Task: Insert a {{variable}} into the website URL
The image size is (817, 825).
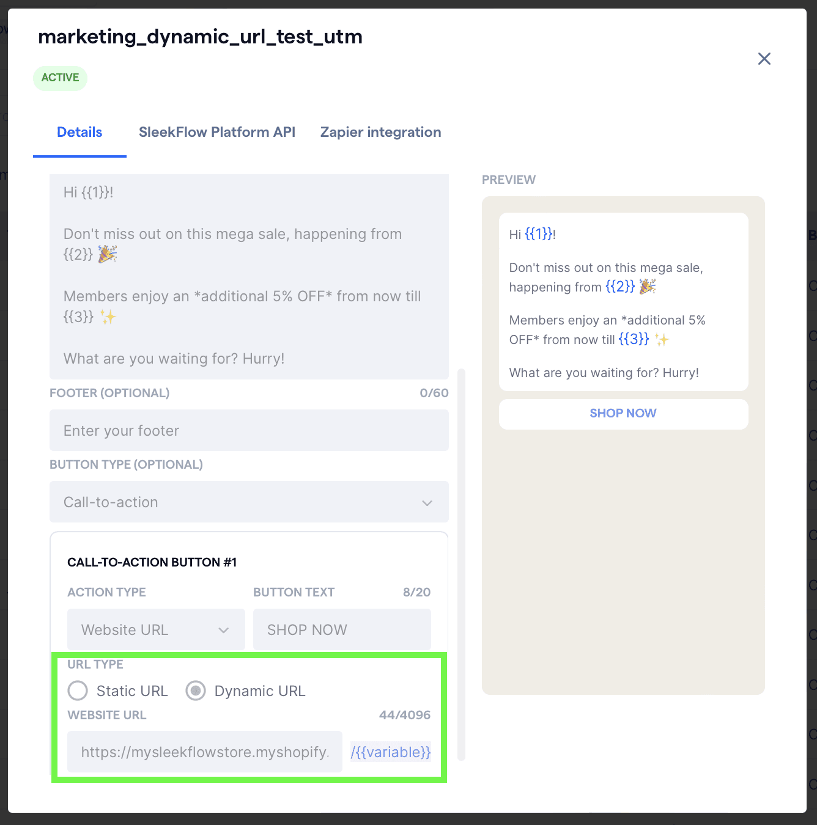Action: [390, 752]
